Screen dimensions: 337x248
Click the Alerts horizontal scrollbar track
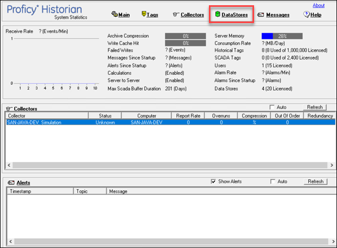(171, 241)
